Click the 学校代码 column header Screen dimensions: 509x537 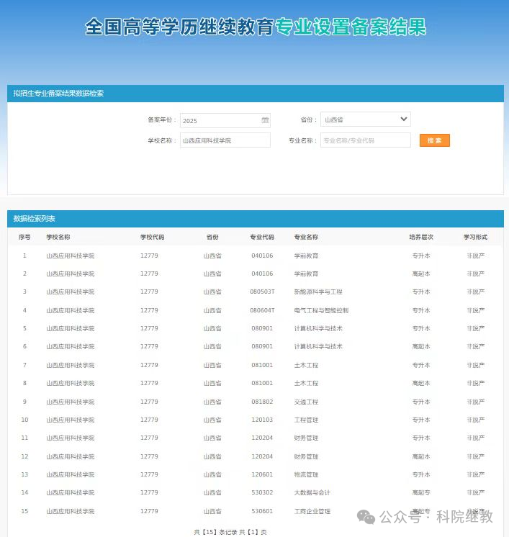(x=152, y=237)
